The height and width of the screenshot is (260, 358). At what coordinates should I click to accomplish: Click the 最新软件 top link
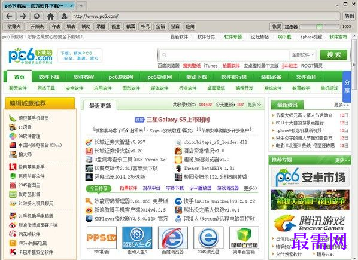(x=179, y=37)
